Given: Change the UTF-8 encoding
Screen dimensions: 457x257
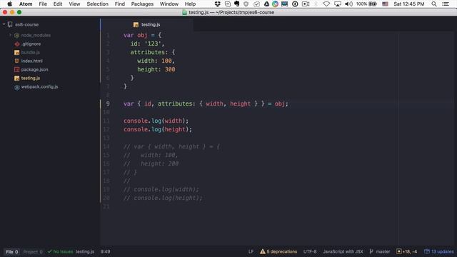Looking at the screenshot, I should 310,252.
